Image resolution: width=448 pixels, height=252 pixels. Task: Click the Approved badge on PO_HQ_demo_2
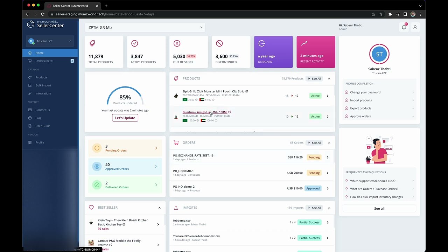(x=313, y=188)
